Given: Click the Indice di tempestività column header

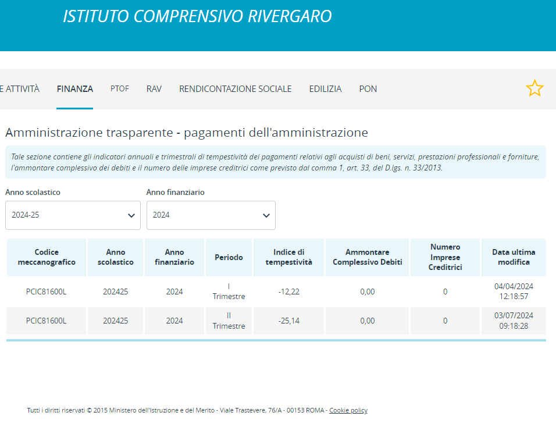Looking at the screenshot, I should coord(288,257).
